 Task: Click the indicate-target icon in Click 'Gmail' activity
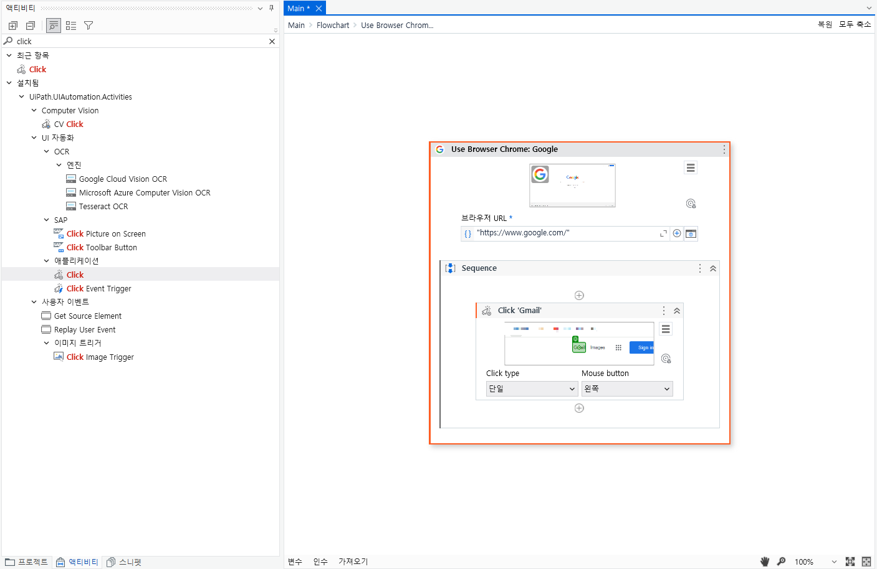(x=666, y=359)
